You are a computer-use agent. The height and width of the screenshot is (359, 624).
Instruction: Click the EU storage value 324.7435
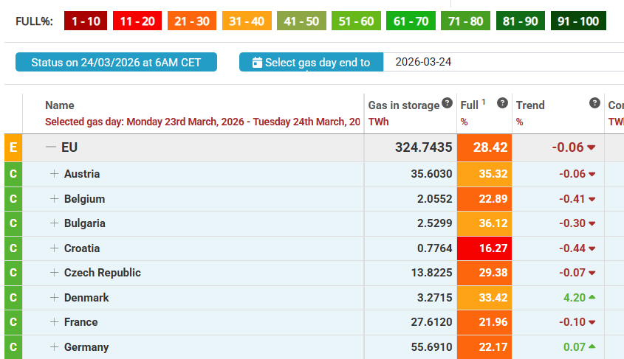coord(423,147)
